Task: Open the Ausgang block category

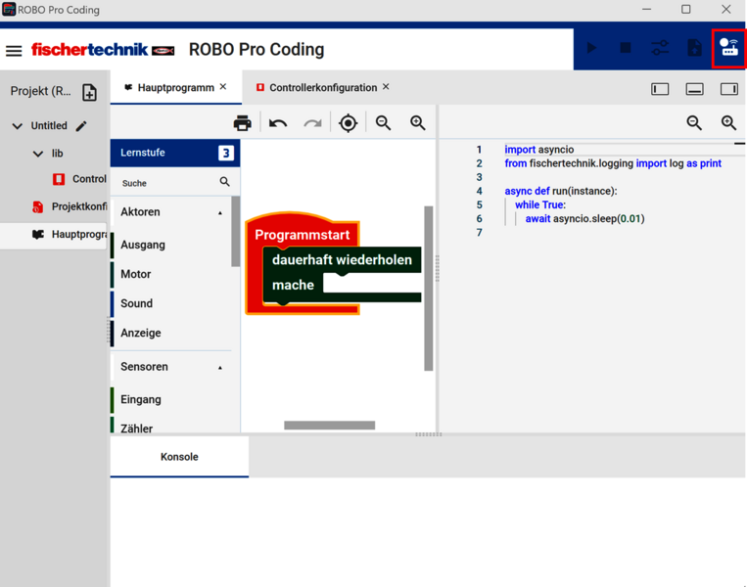Action: [x=170, y=245]
